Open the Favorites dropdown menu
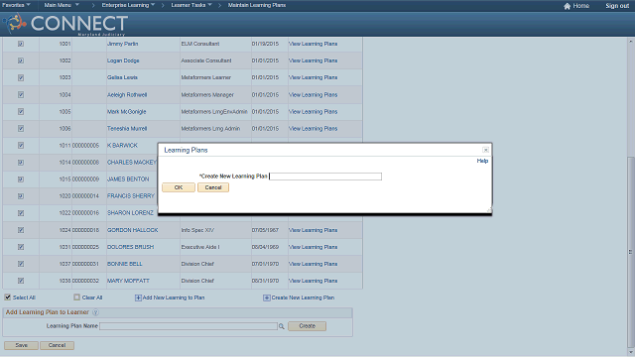This screenshot has width=635, height=357. [x=16, y=5]
